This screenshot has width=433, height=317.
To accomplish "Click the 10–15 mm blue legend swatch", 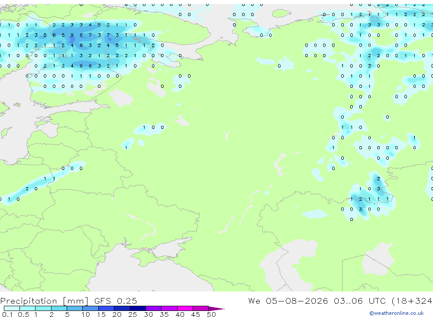I will 90,308.
